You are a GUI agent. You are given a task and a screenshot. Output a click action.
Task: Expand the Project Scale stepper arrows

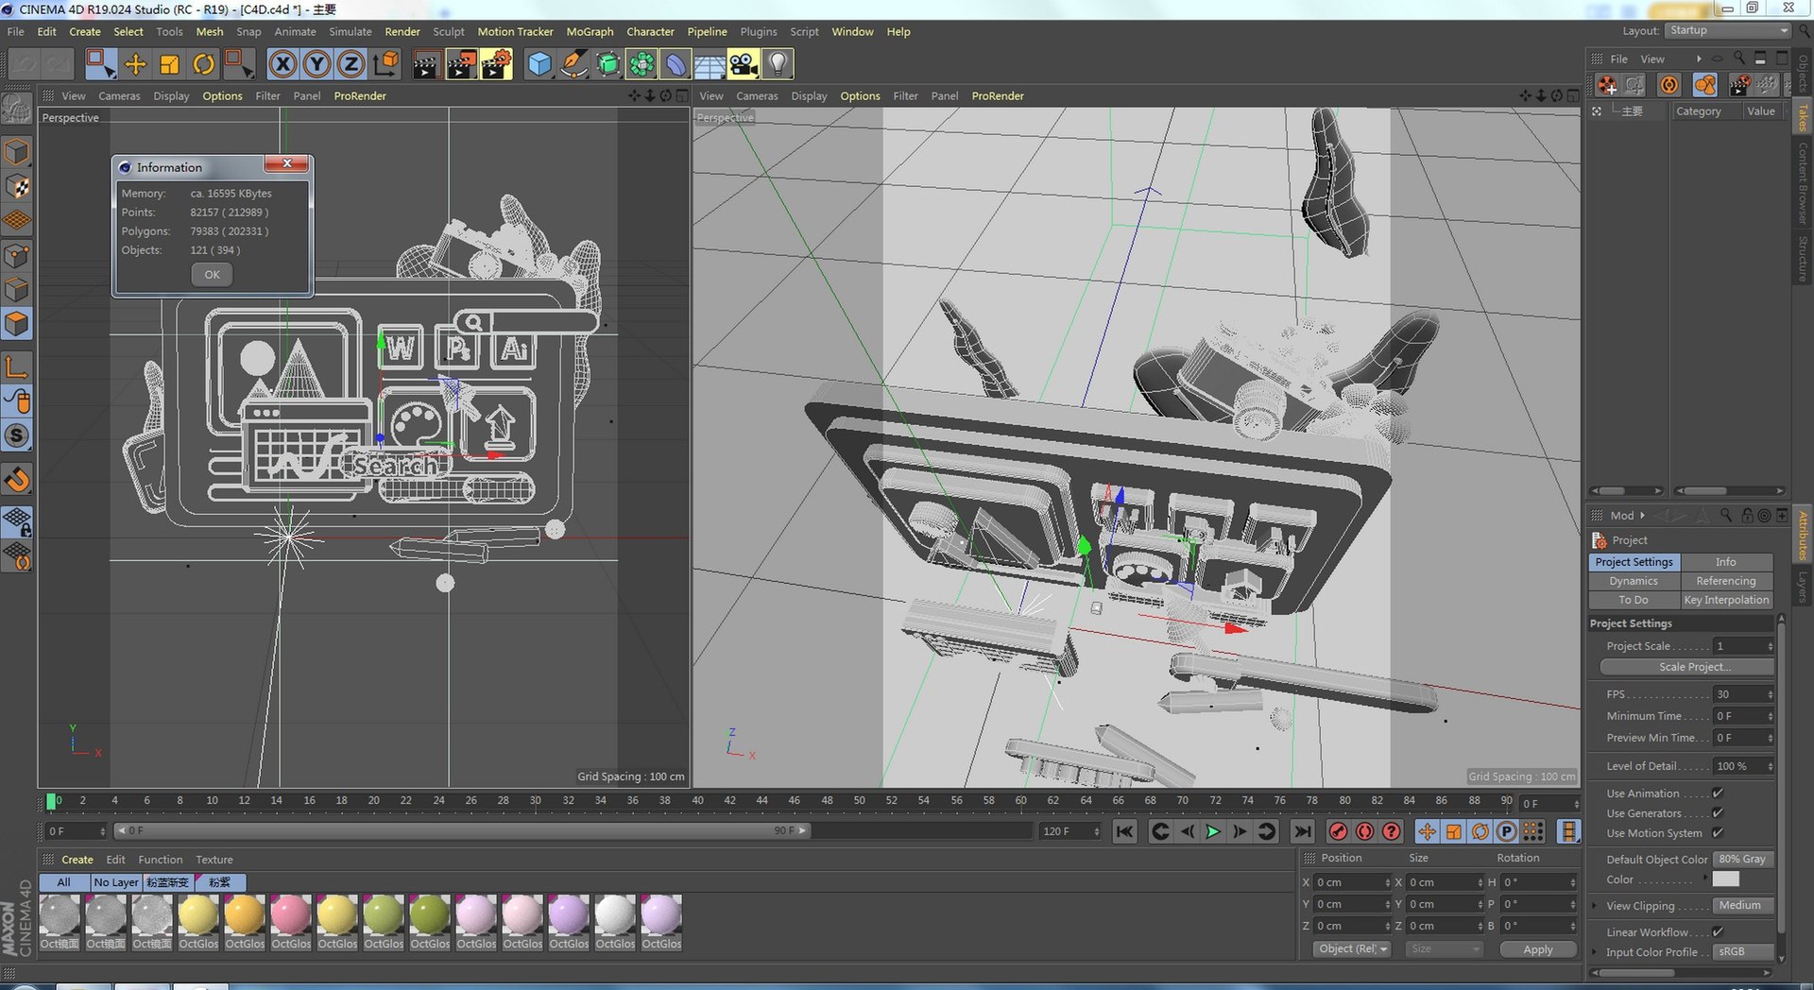click(x=1770, y=646)
